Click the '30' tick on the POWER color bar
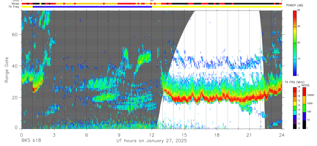Image resolution: width=317 pixels, height=146 pixels. pos(299,26)
